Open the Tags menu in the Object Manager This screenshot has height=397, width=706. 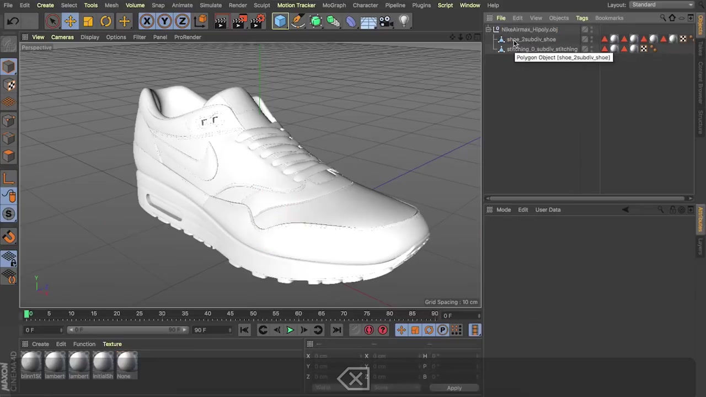point(582,18)
